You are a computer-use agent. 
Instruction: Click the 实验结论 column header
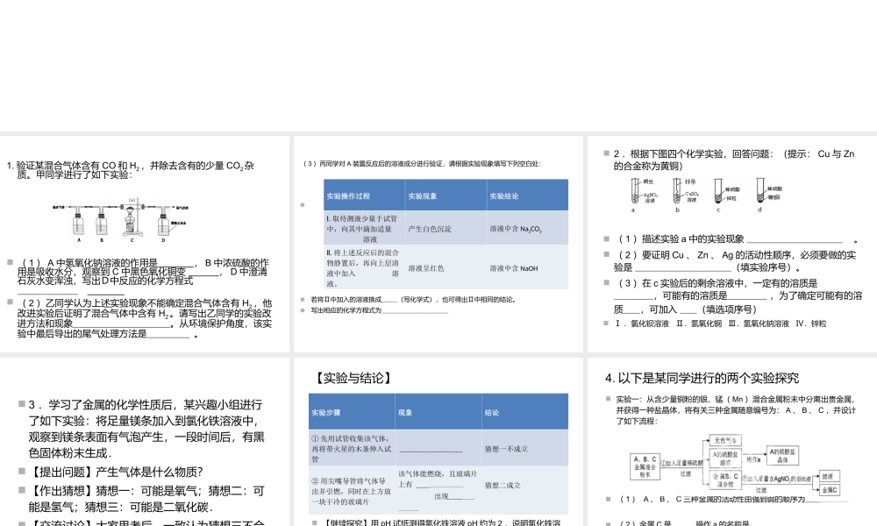pyautogui.click(x=527, y=195)
